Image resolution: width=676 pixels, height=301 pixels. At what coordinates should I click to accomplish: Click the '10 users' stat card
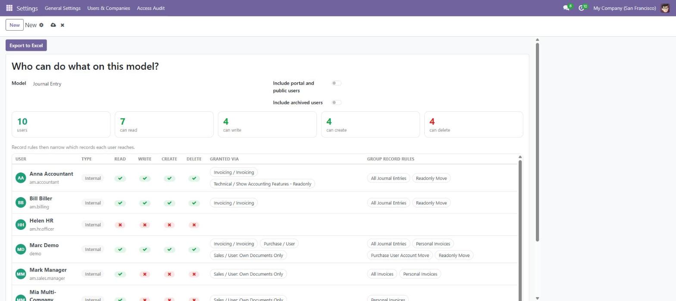point(61,125)
